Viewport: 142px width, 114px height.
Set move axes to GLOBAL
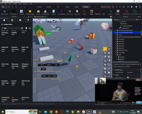42,65
